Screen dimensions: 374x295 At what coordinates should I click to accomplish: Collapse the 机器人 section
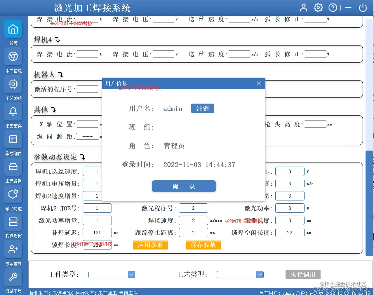[x=61, y=75]
